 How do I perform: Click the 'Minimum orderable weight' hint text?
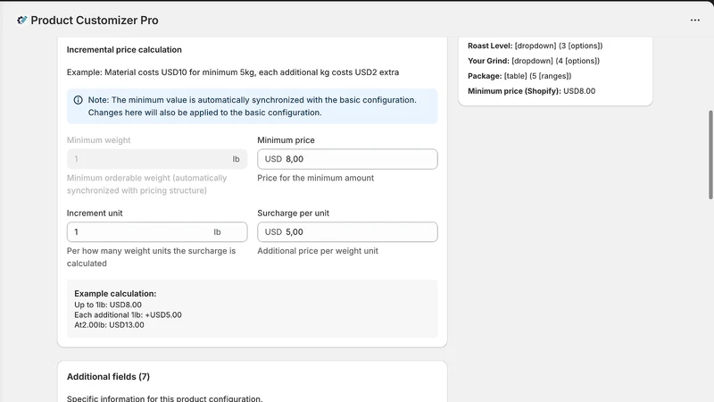click(x=146, y=184)
